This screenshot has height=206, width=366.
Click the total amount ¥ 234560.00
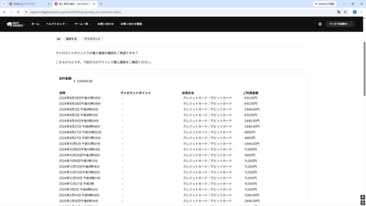(x=83, y=81)
